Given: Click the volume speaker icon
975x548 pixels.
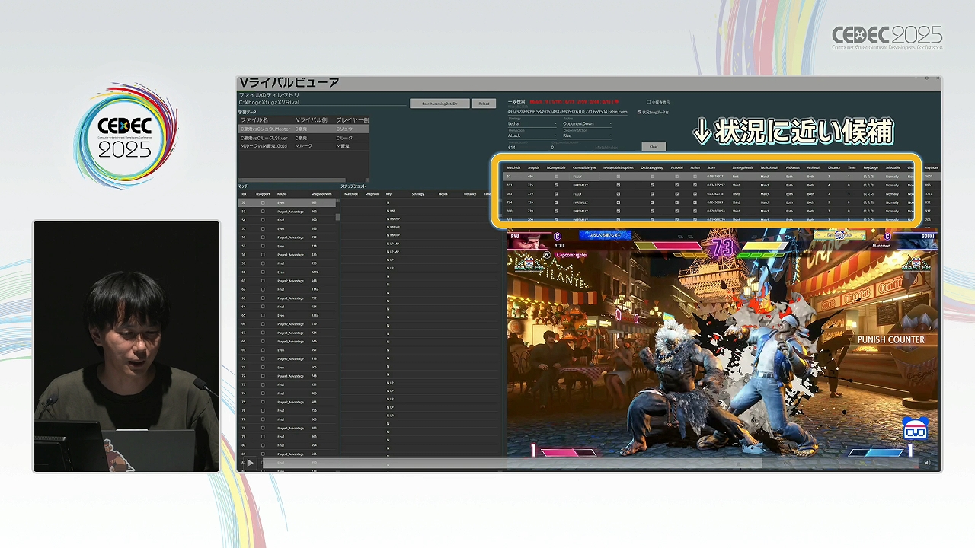Looking at the screenshot, I should [927, 462].
